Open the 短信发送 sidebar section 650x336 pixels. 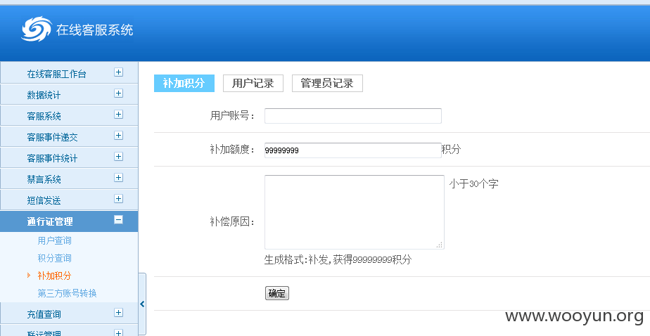pos(69,200)
